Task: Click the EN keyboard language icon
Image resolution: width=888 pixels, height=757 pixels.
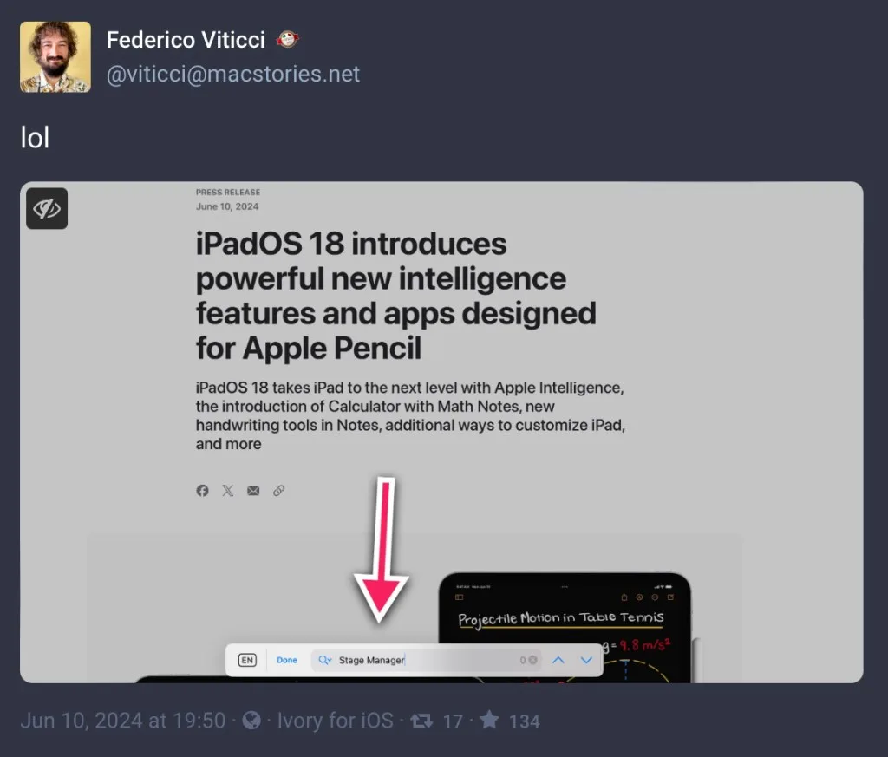Action: tap(247, 660)
